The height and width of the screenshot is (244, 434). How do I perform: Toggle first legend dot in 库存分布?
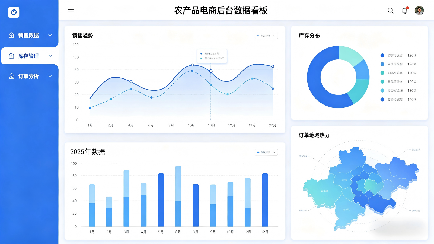pyautogui.click(x=382, y=55)
